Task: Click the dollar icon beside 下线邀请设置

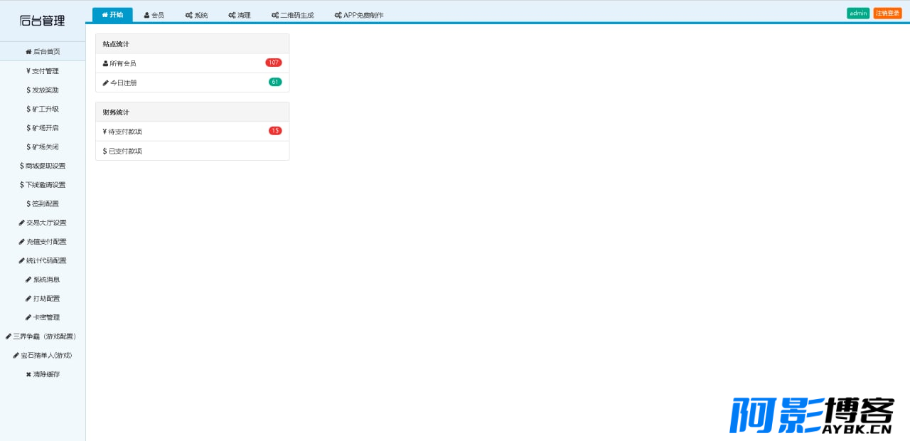Action: (22, 185)
